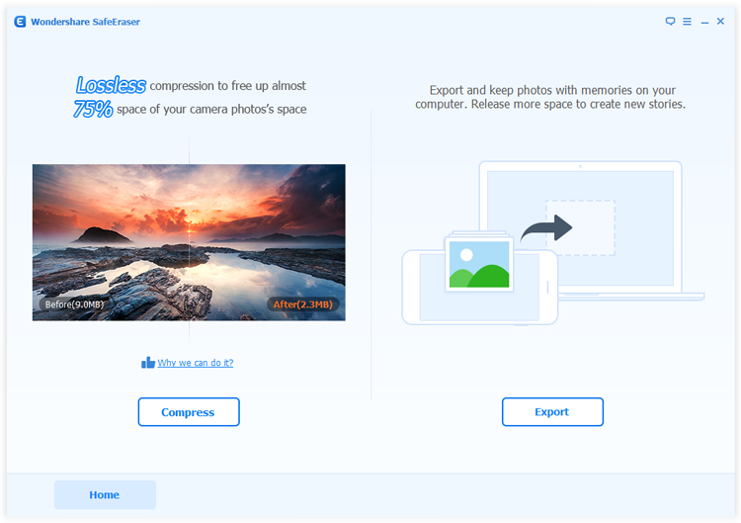The image size is (741, 523).
Task: Click the curved export arrow icon
Action: (x=546, y=228)
